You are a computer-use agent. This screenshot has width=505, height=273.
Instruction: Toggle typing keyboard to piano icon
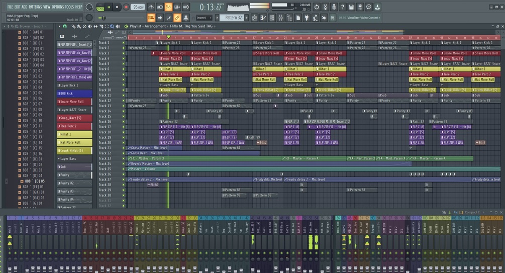pyautogui.click(x=151, y=18)
